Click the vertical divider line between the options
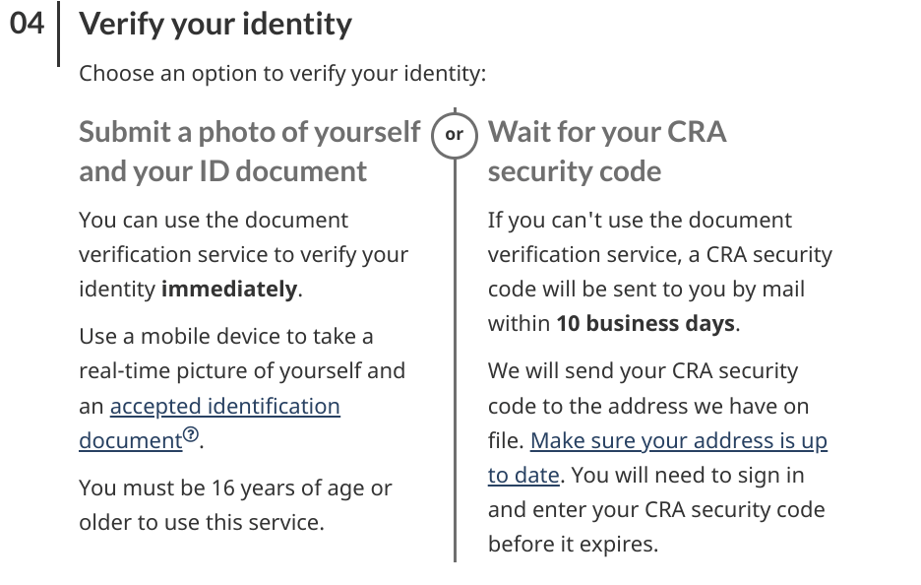Screen dimensions: 921x585 coord(455,358)
